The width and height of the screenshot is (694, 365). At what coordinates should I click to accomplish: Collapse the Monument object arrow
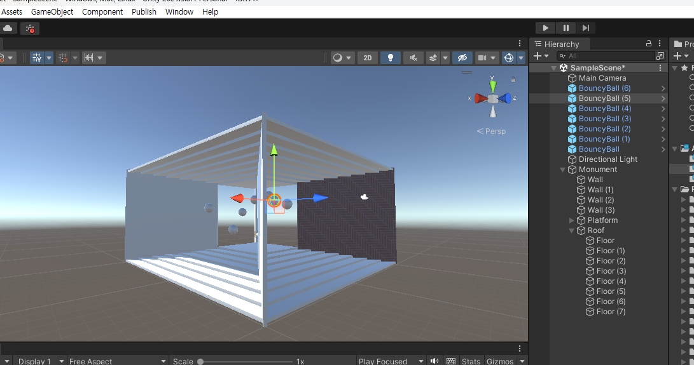pos(562,169)
